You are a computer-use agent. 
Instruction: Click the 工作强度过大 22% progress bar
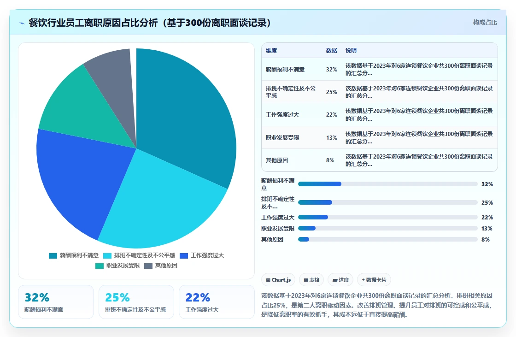(387, 218)
